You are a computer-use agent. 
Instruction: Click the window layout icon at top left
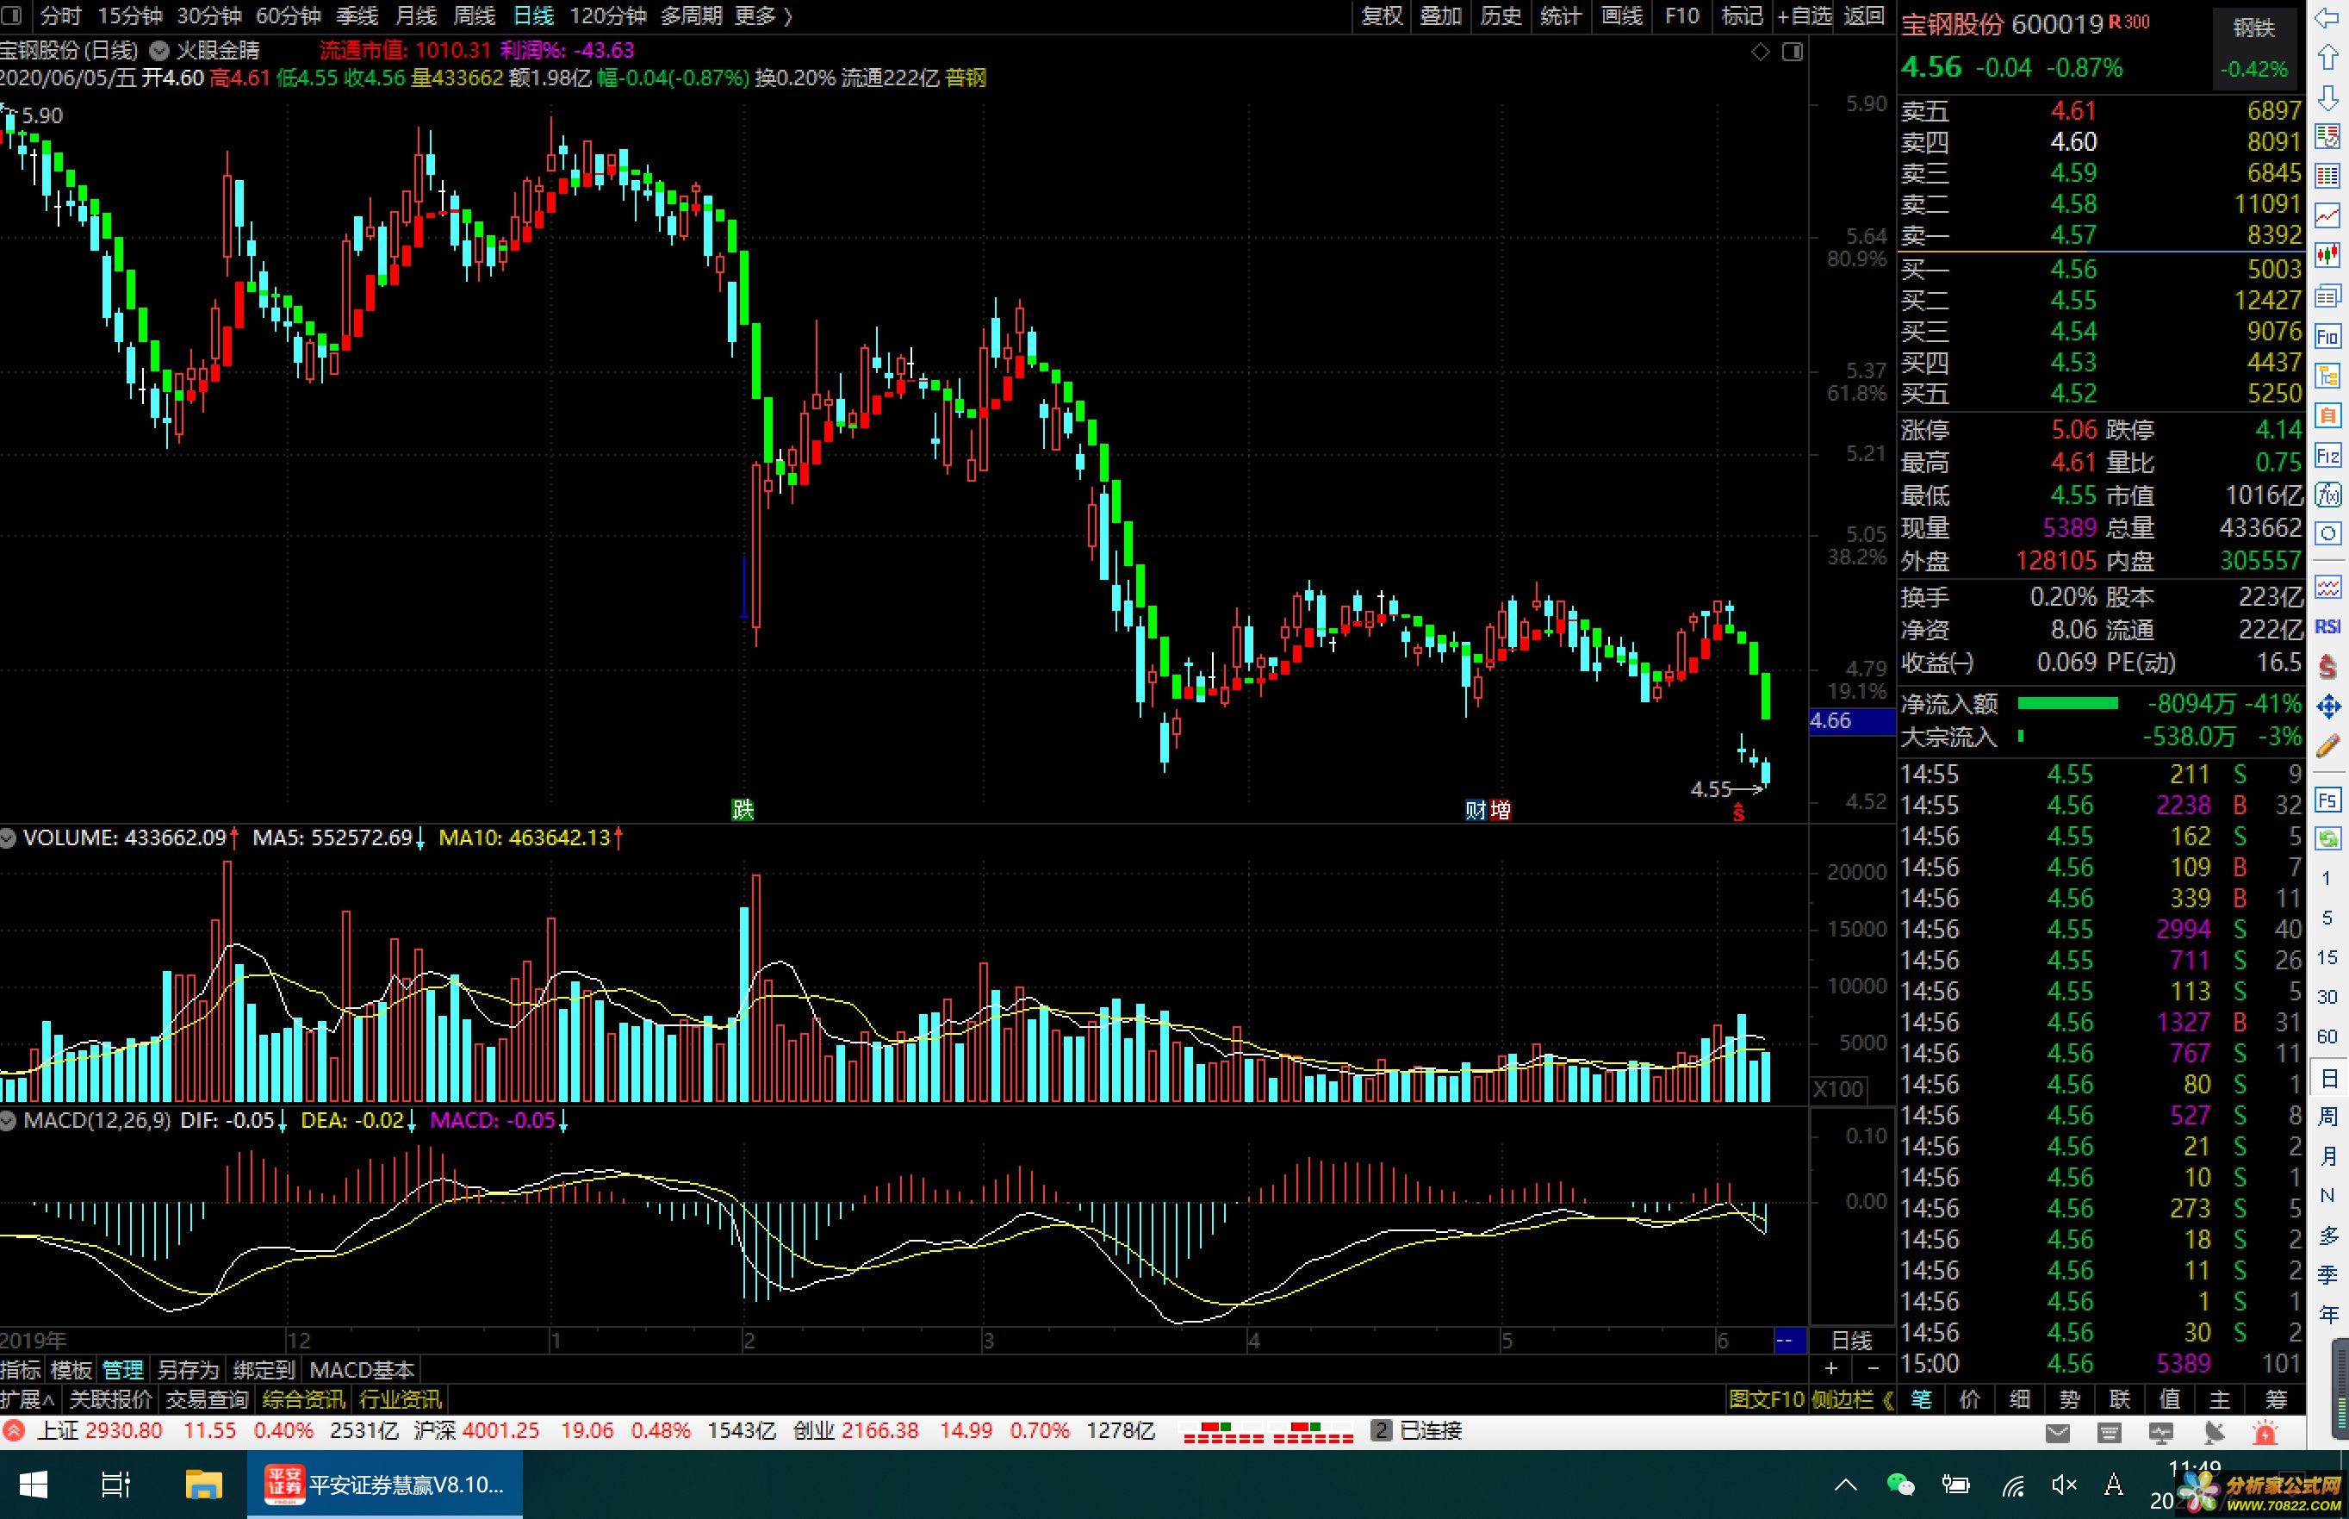coord(11,15)
